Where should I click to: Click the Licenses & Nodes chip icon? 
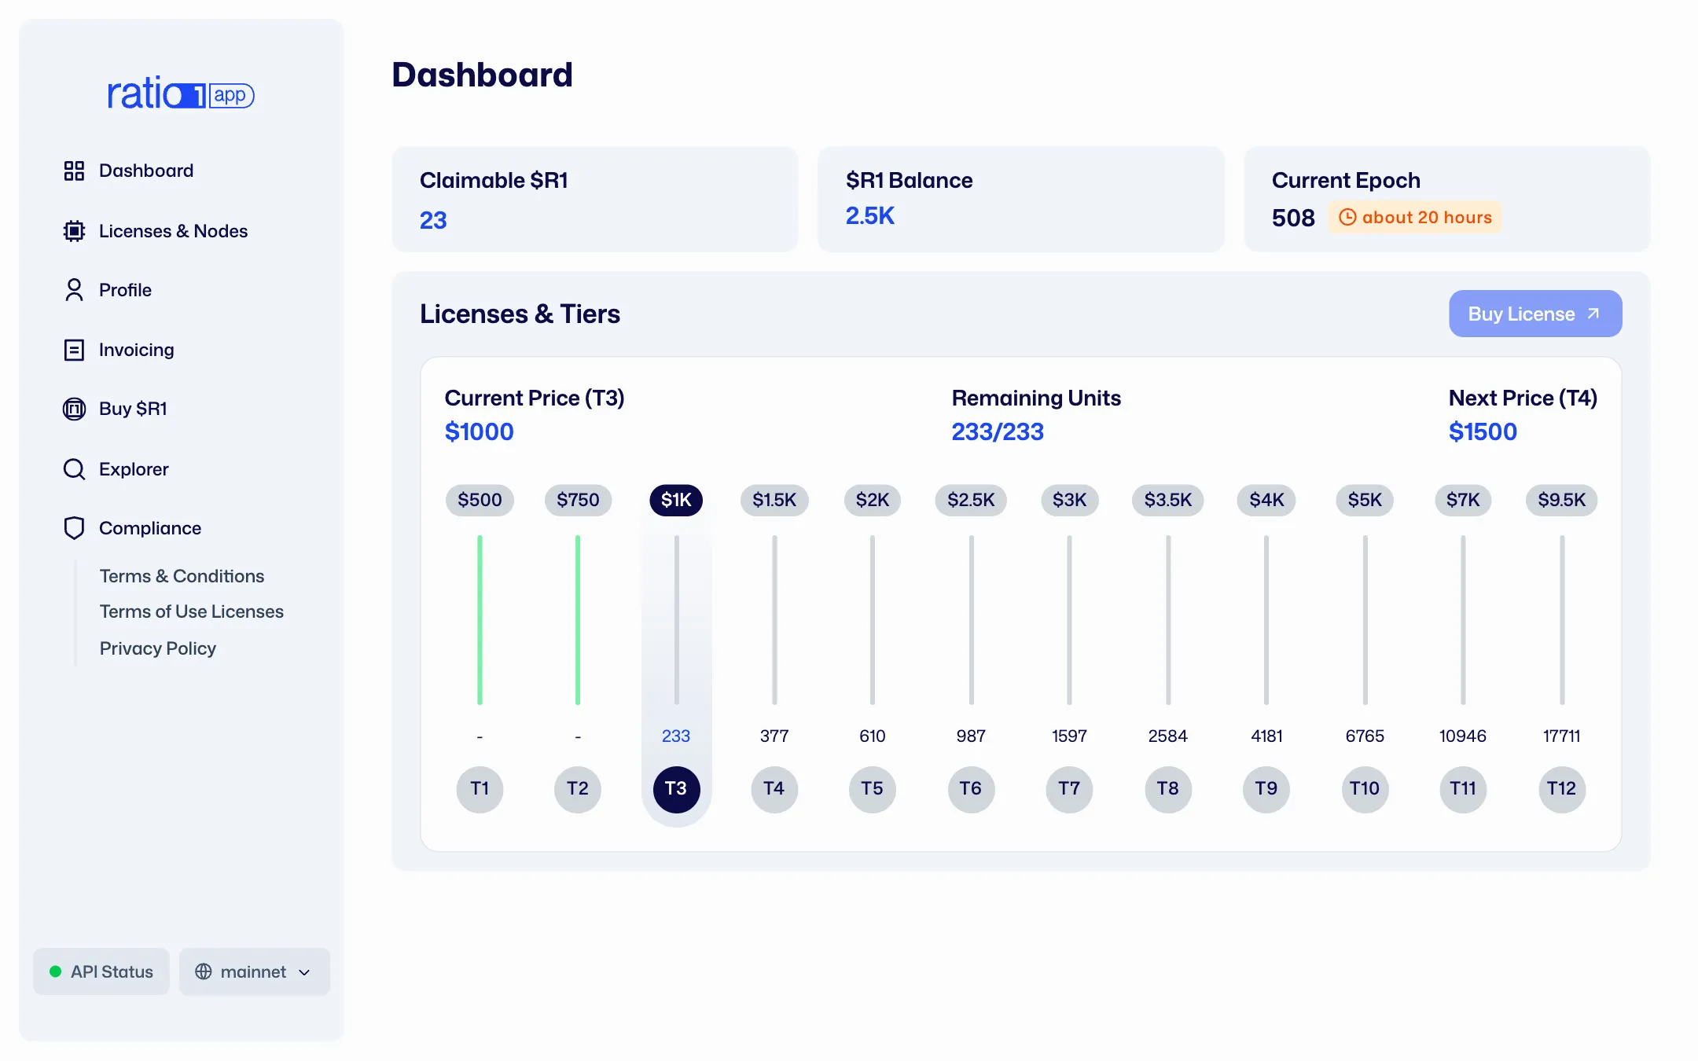point(74,231)
